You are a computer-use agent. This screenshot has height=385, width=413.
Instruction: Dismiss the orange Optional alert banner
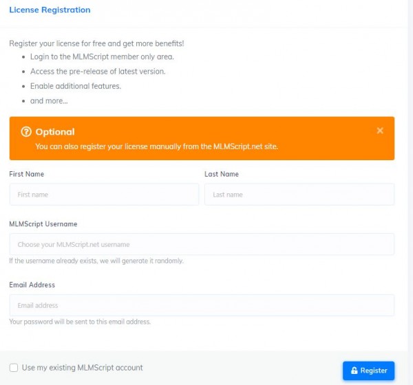click(380, 131)
